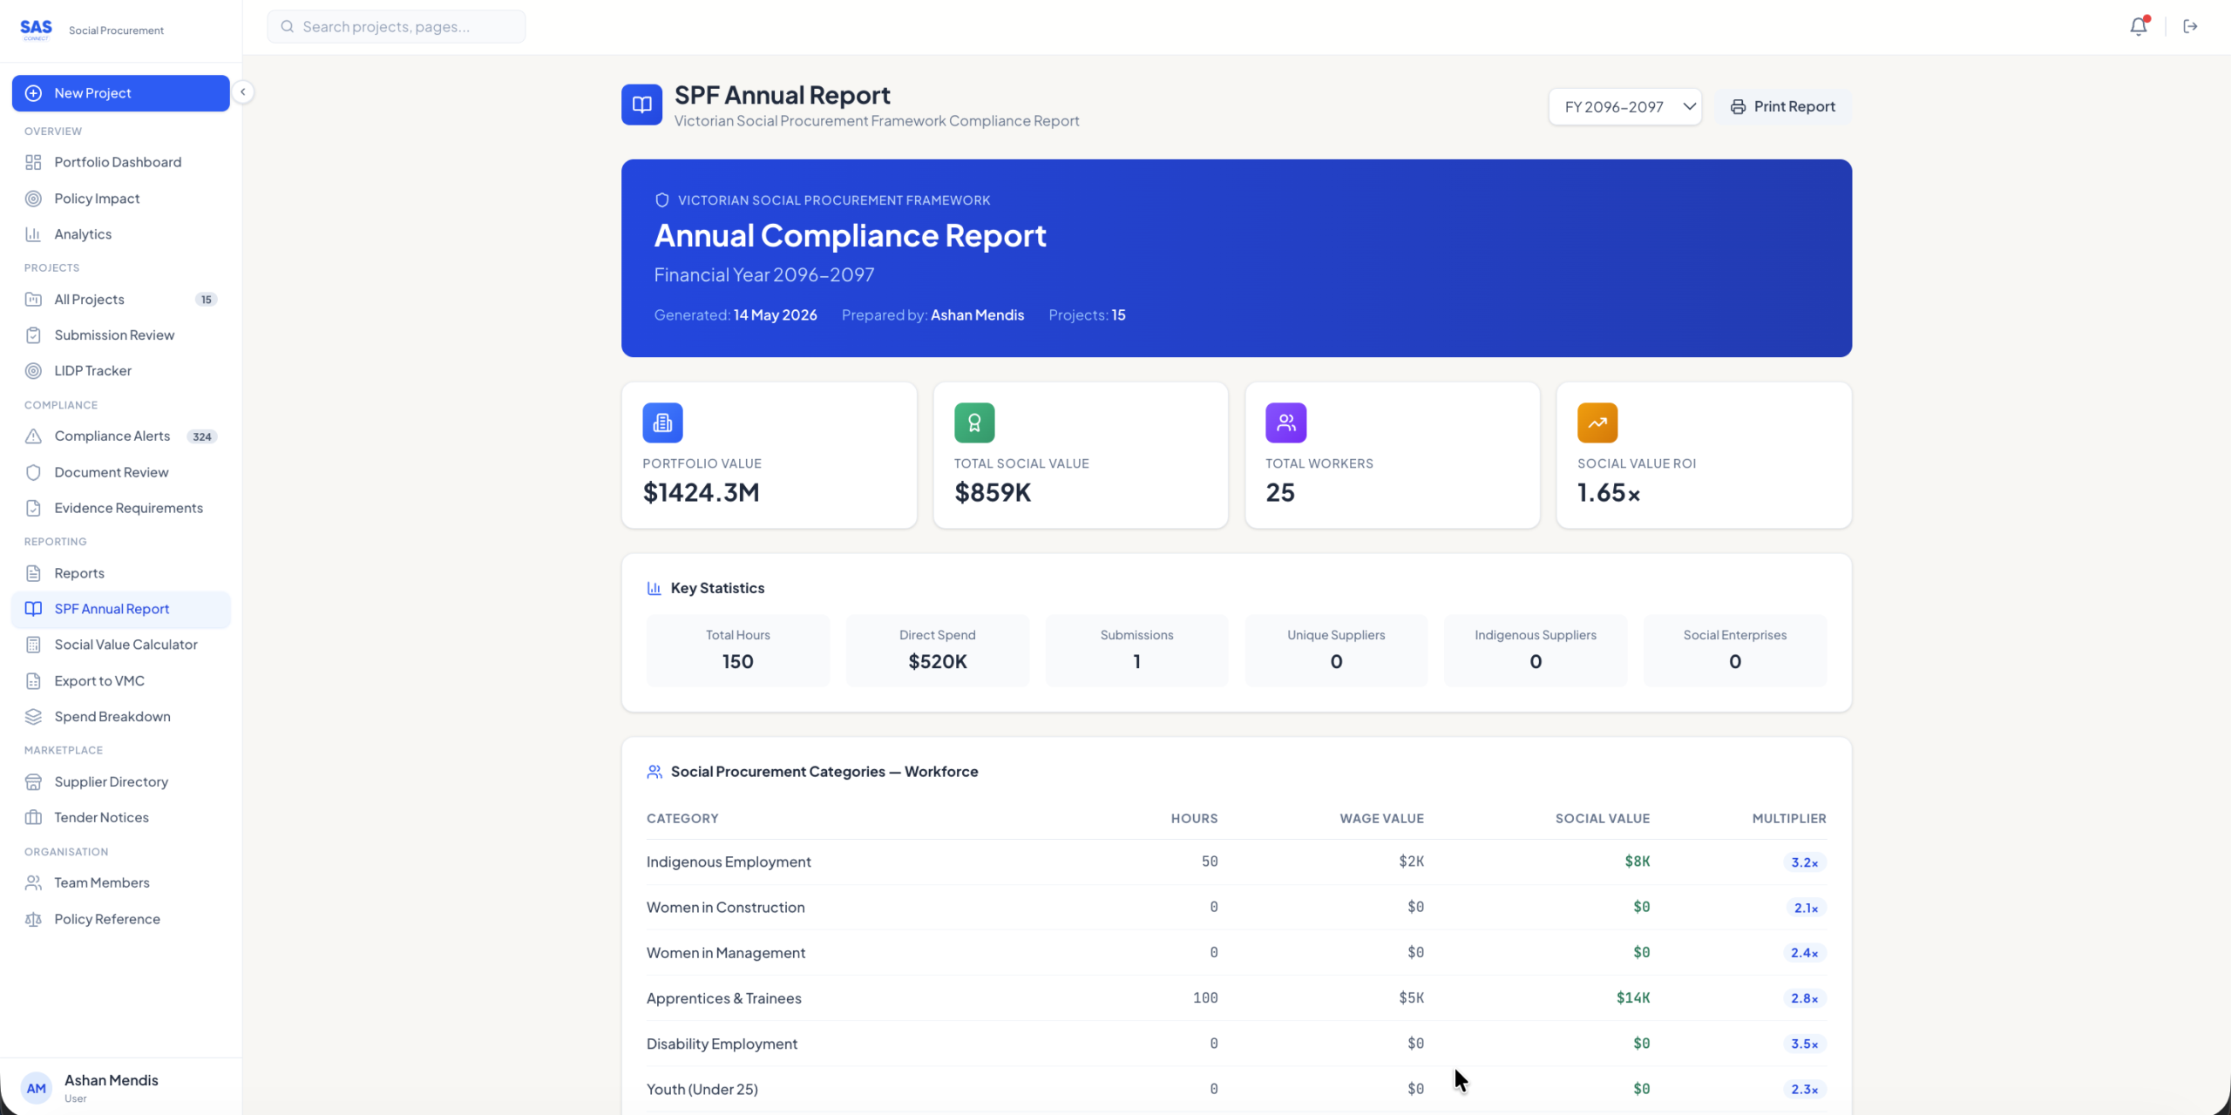Go to Policy Impact page
Screen dimensions: 2231x1115
(x=120, y=199)
